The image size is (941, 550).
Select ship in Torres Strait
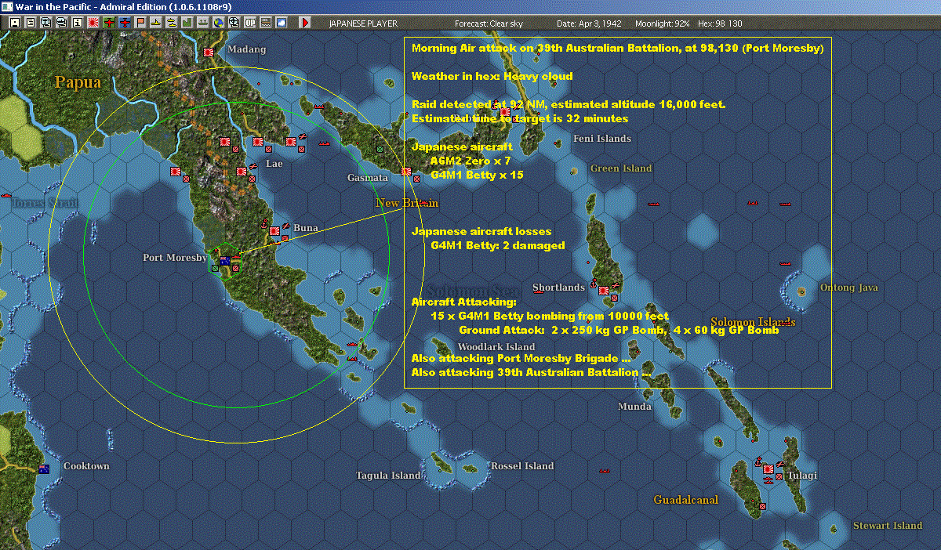pos(6,194)
